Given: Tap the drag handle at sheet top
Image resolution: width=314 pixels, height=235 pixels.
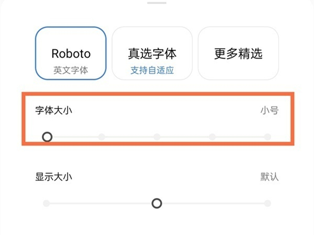Looking at the screenshot, I should (157, 3).
